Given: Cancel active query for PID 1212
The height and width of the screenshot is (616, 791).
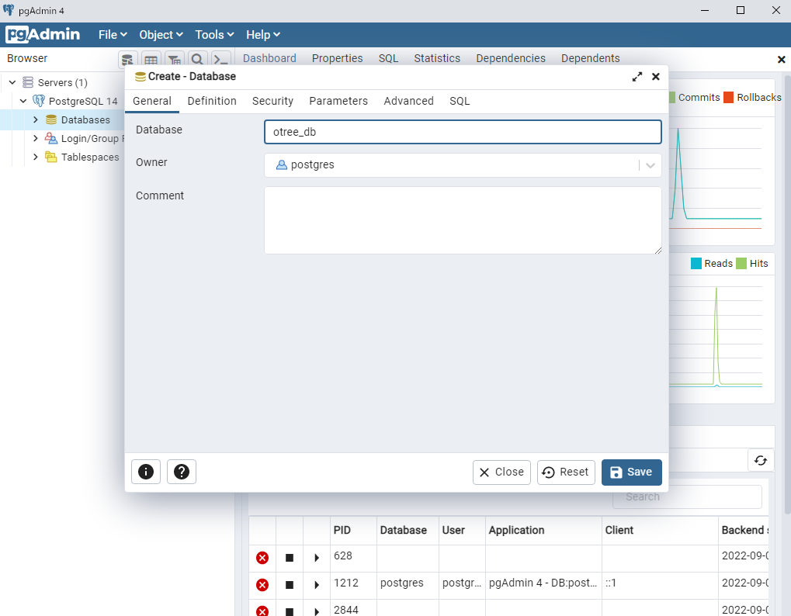Looking at the screenshot, I should [x=290, y=585].
